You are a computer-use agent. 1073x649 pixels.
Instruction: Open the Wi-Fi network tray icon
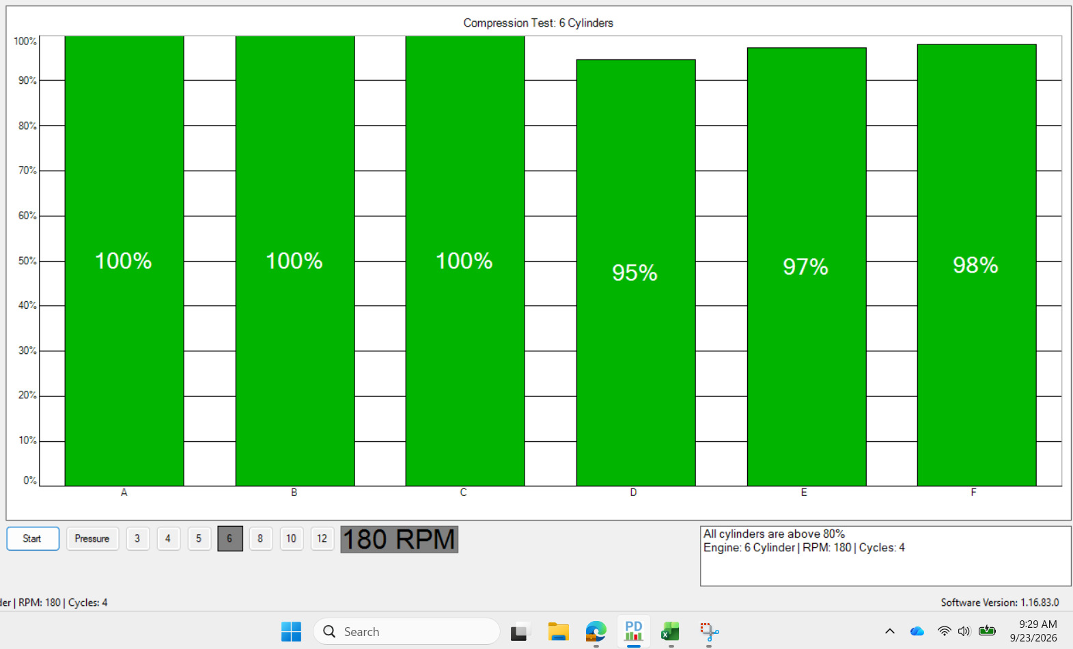point(944,631)
